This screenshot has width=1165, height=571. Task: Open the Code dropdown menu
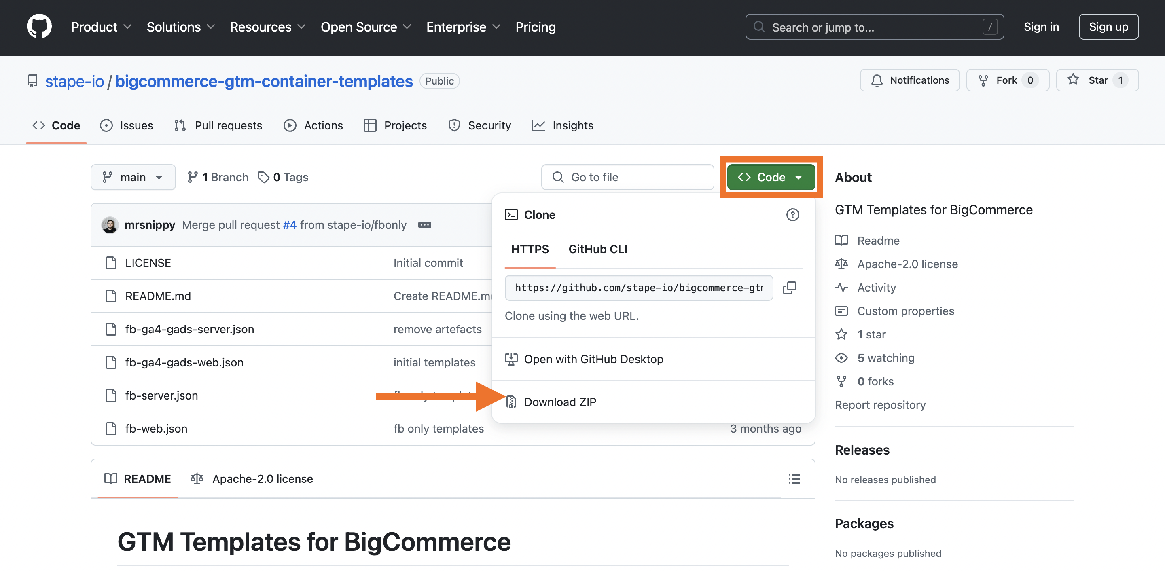pos(770,177)
